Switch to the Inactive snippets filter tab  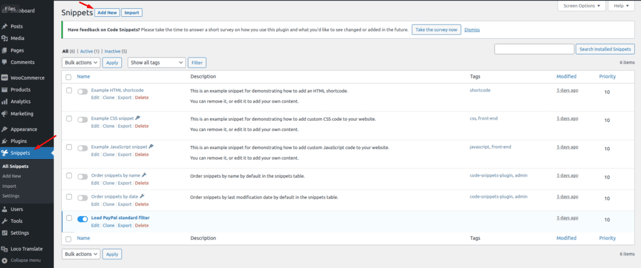point(115,51)
